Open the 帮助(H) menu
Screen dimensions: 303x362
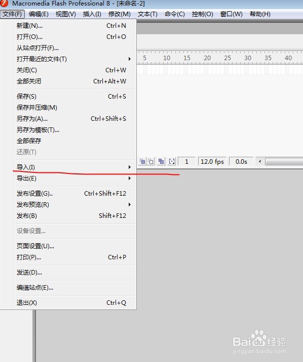pyautogui.click(x=260, y=14)
